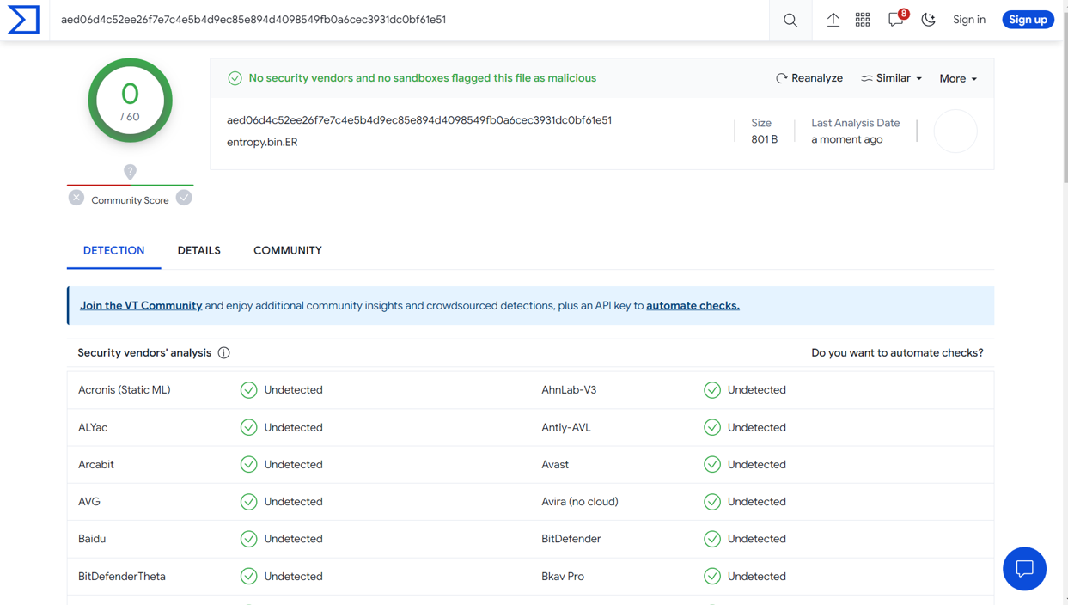
Task: Open the chat bubble button
Action: 1024,568
